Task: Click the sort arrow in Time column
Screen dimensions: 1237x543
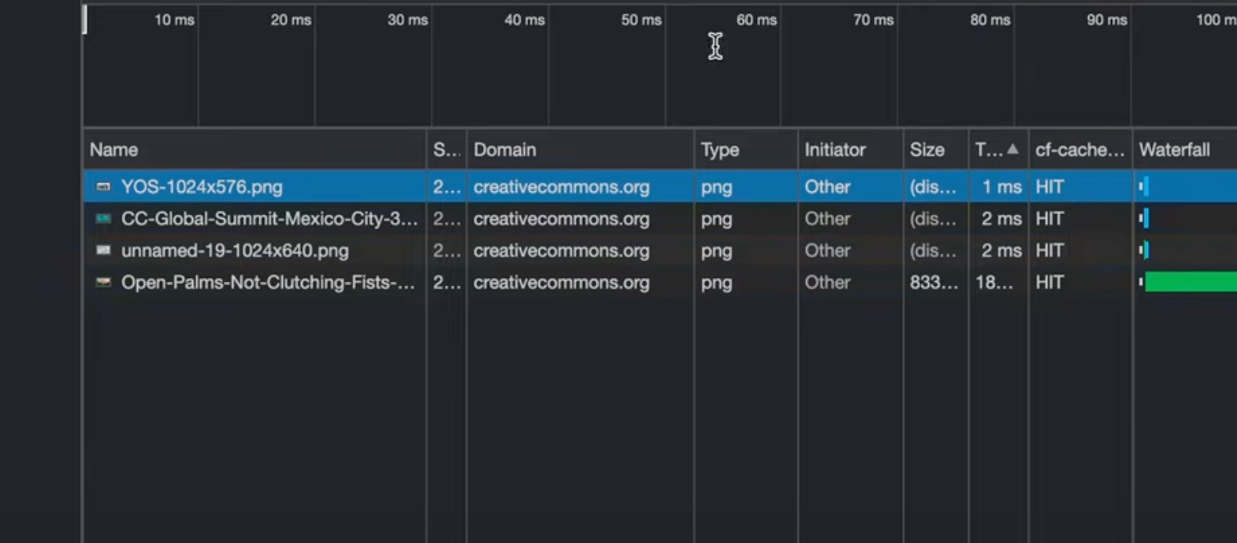Action: point(1012,150)
